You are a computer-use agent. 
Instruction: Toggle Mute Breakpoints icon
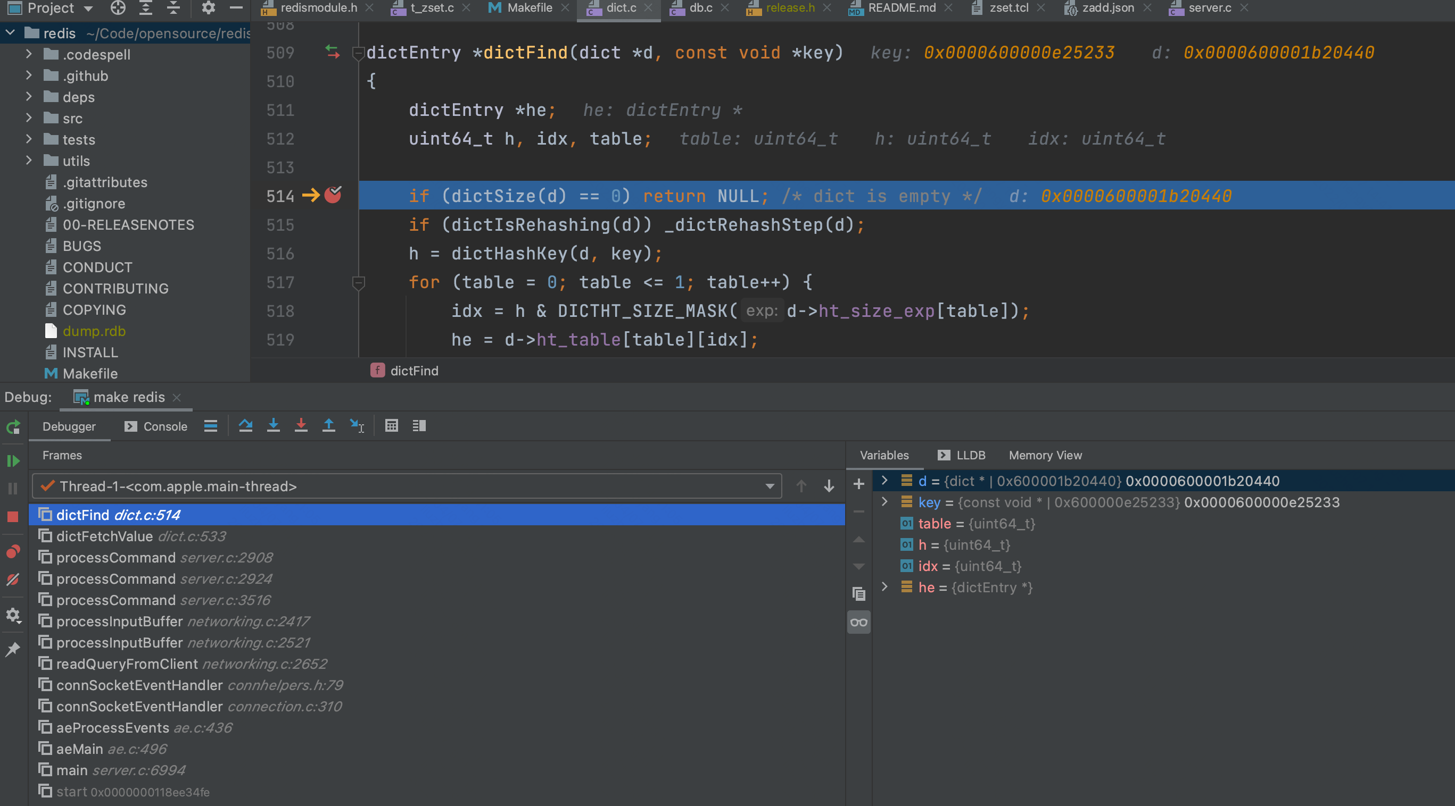pyautogui.click(x=13, y=579)
